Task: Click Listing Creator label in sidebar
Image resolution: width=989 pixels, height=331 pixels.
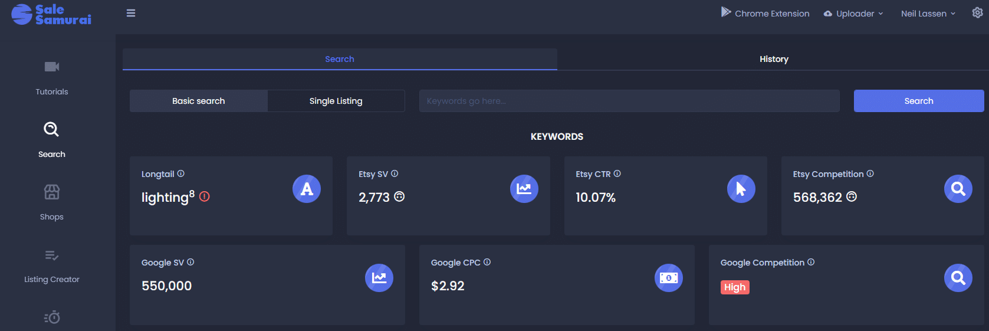Action: tap(52, 279)
